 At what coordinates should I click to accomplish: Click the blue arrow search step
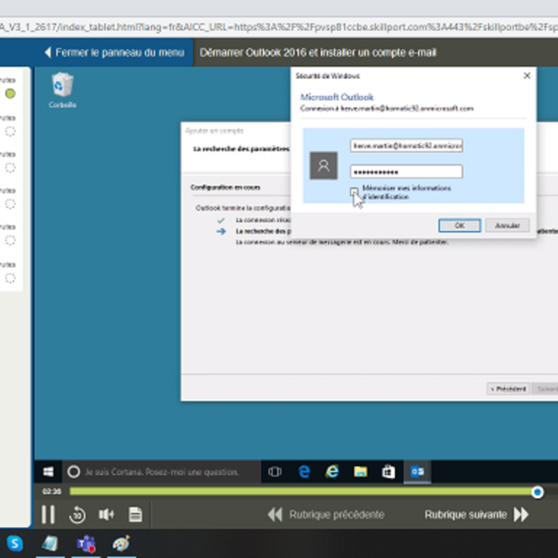coord(221,232)
